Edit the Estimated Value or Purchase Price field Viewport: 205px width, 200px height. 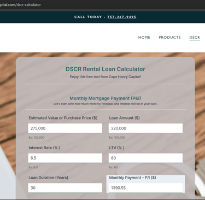coord(65,128)
